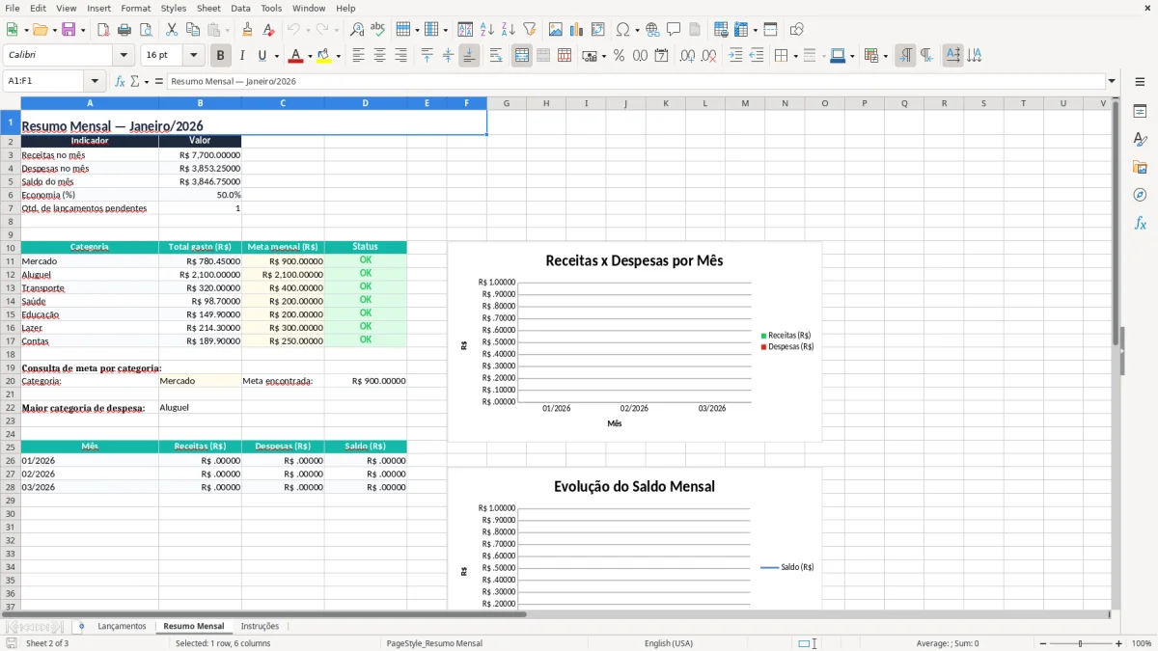Toggle Bold formatting button

[220, 56]
